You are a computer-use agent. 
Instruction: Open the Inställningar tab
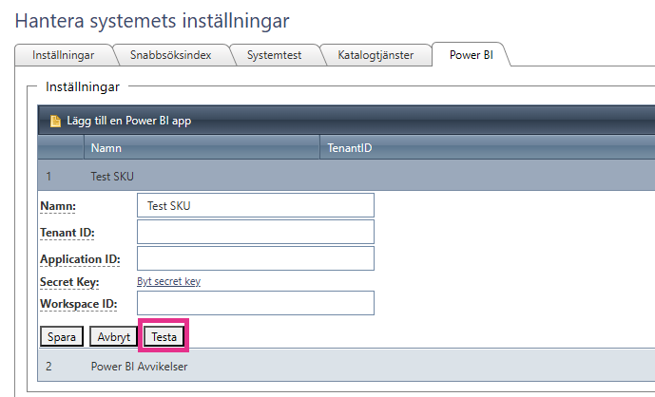[64, 55]
